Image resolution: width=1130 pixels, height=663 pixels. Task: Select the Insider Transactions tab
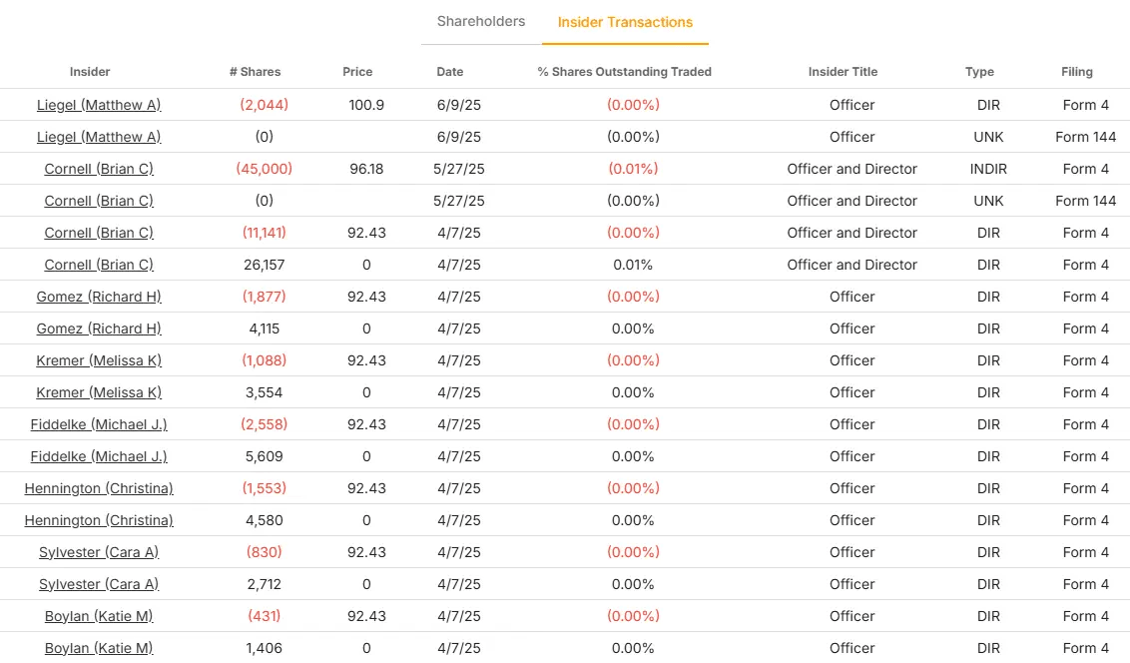click(625, 21)
